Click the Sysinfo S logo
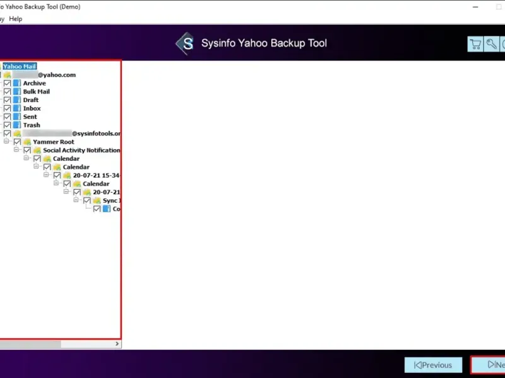 click(x=185, y=43)
